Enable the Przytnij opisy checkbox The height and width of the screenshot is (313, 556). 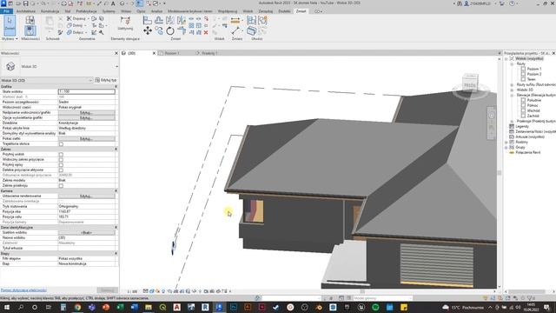coord(61,165)
